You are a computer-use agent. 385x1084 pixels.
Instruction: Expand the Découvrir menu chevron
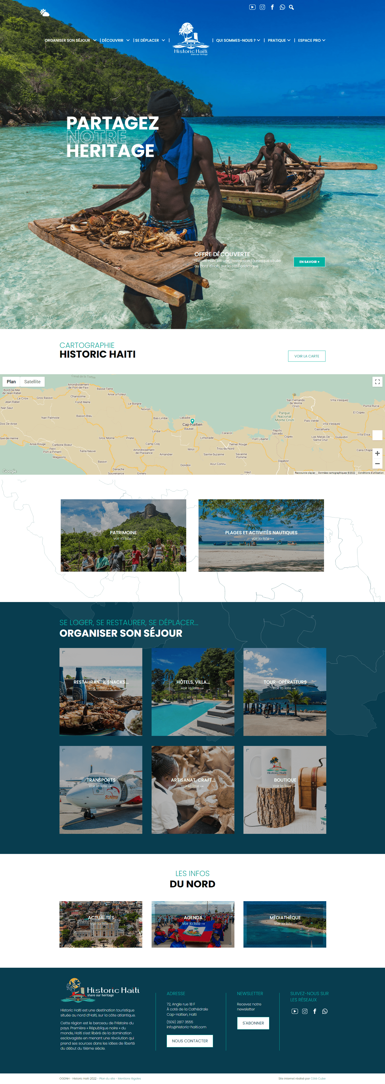[128, 40]
